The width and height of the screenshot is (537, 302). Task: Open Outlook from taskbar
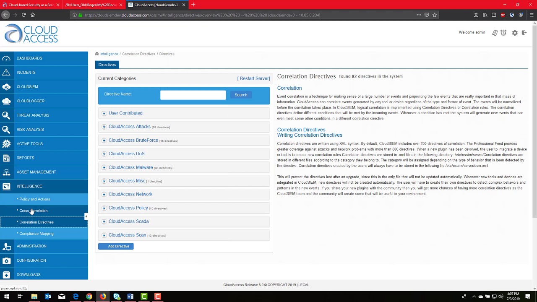48,297
